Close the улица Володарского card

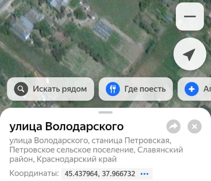pyautogui.click(x=194, y=126)
